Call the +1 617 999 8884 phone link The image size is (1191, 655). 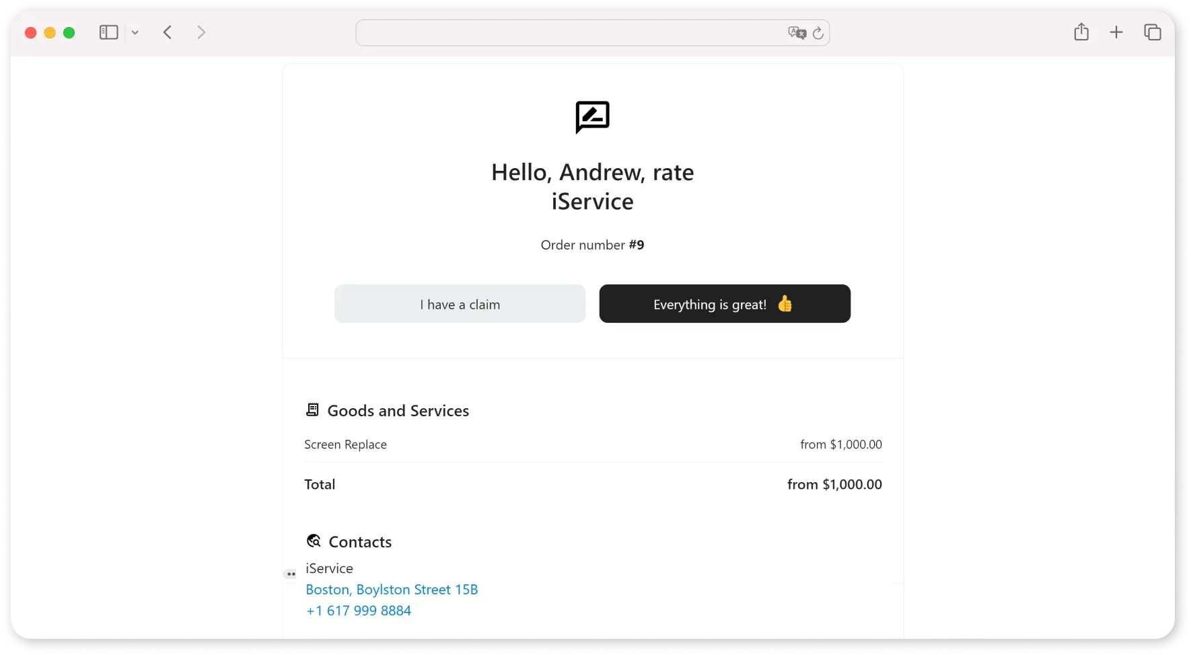359,611
